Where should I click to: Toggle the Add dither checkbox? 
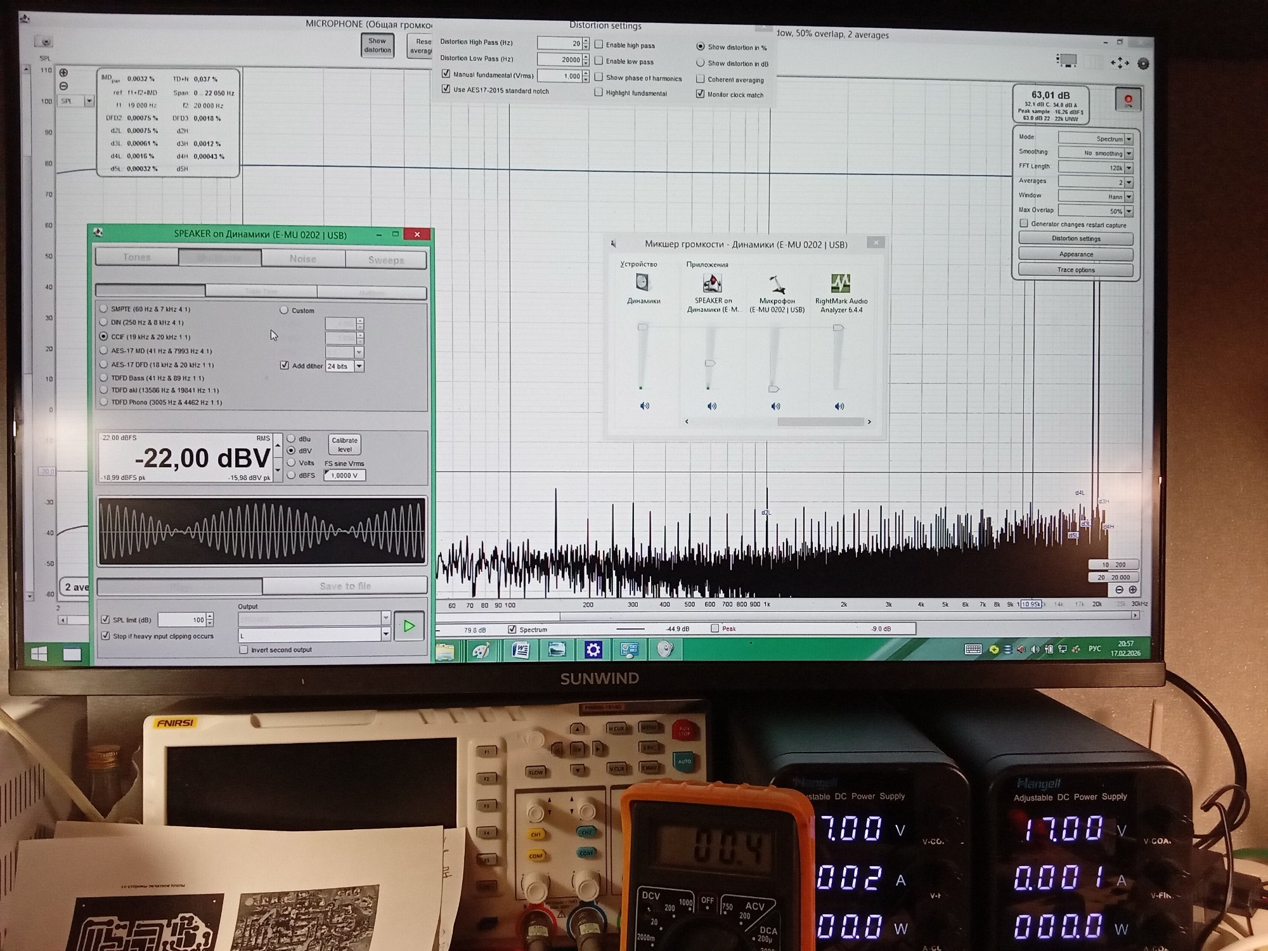[x=284, y=365]
